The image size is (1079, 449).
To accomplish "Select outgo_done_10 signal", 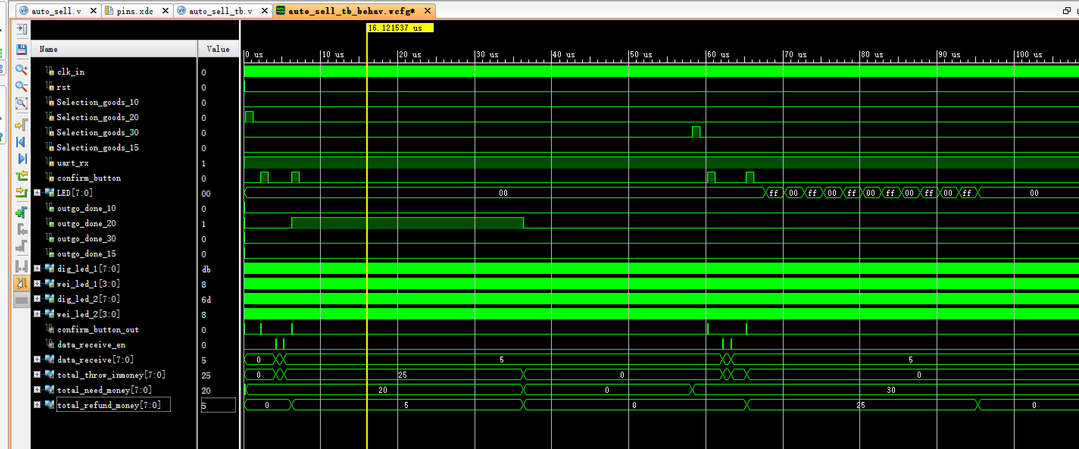I will (x=87, y=208).
